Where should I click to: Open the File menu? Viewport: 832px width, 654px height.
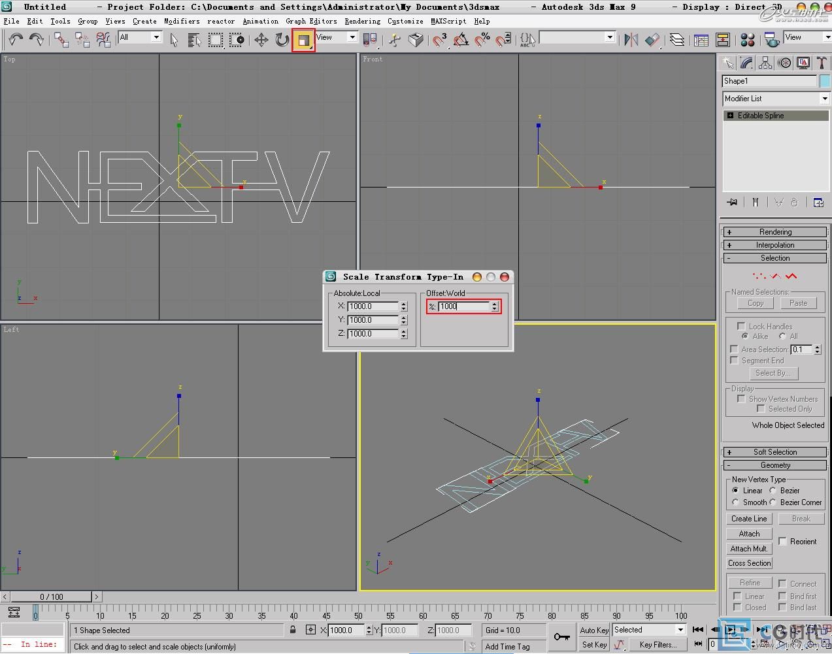pyautogui.click(x=12, y=21)
